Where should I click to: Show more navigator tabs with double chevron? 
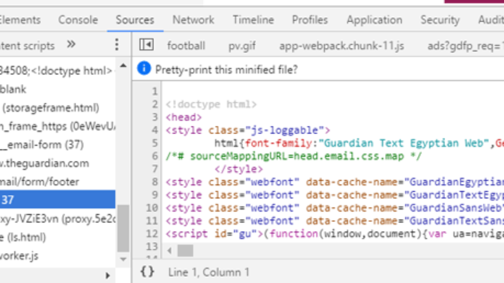71,44
